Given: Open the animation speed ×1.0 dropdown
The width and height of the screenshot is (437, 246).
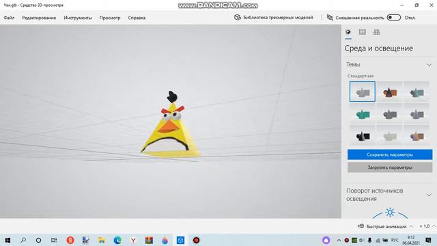Looking at the screenshot, I should 427,226.
